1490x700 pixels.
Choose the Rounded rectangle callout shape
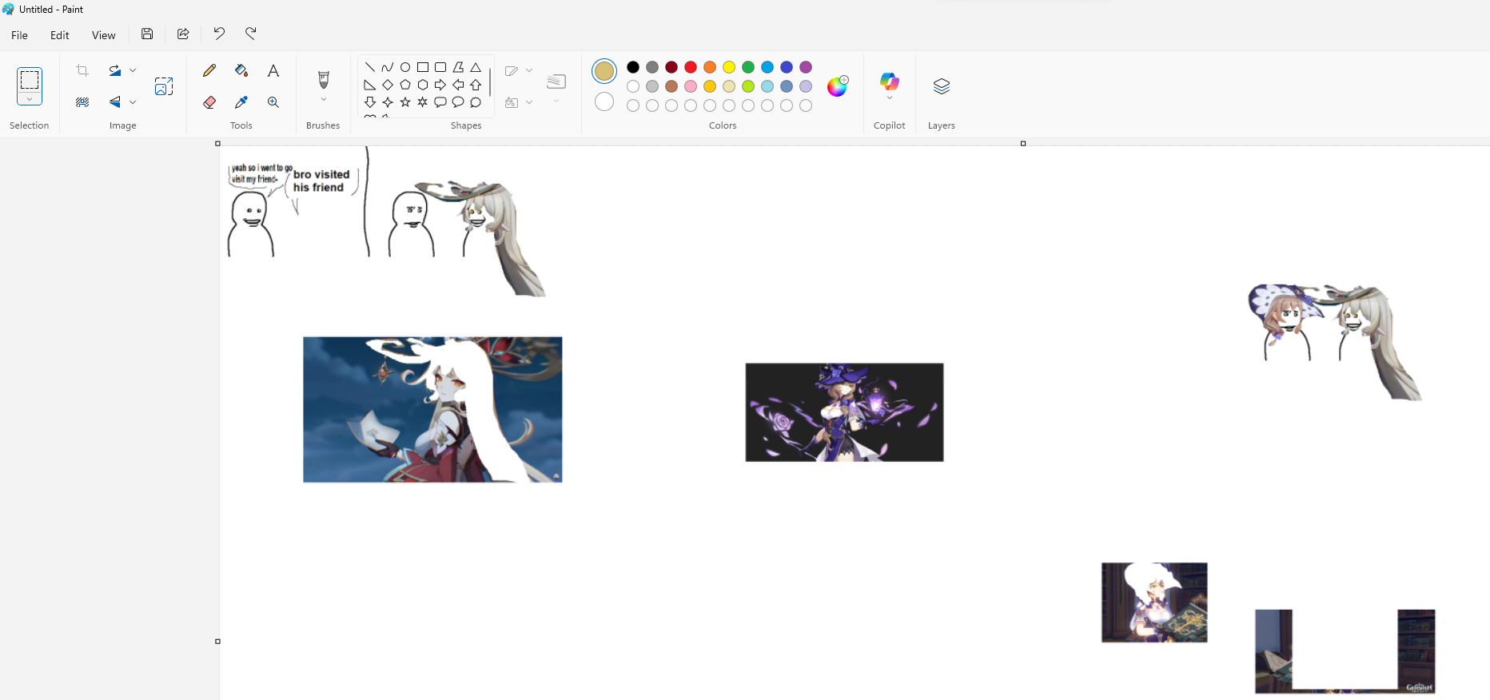pos(440,102)
